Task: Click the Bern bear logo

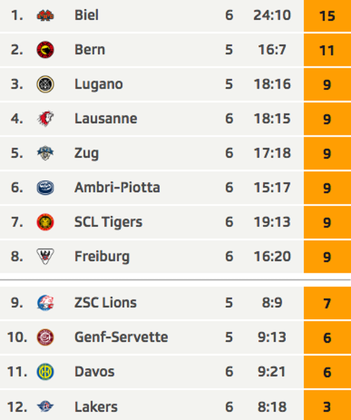Action: click(45, 49)
